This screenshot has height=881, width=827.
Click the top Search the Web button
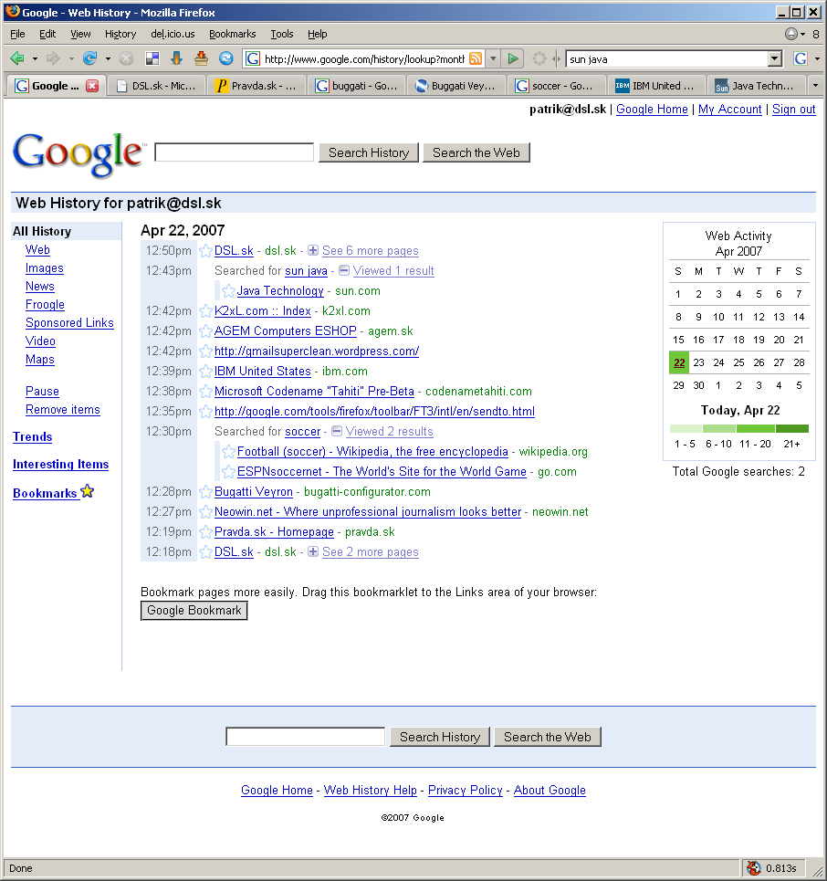[x=476, y=152]
